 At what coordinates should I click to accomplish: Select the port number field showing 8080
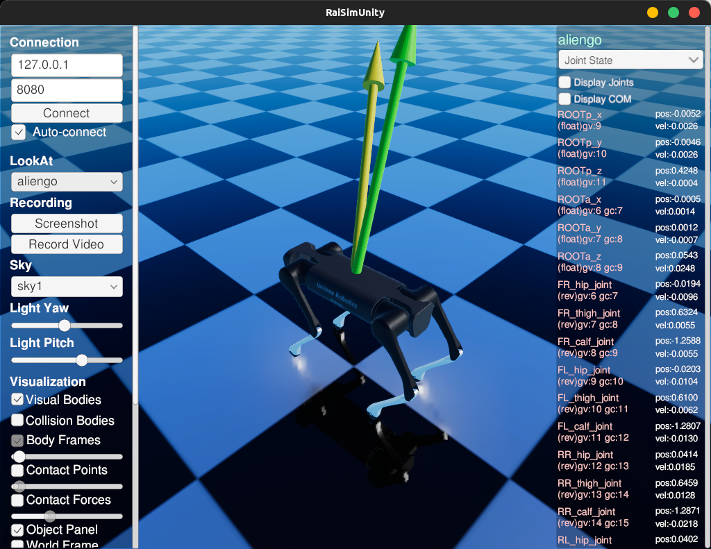[x=67, y=90]
